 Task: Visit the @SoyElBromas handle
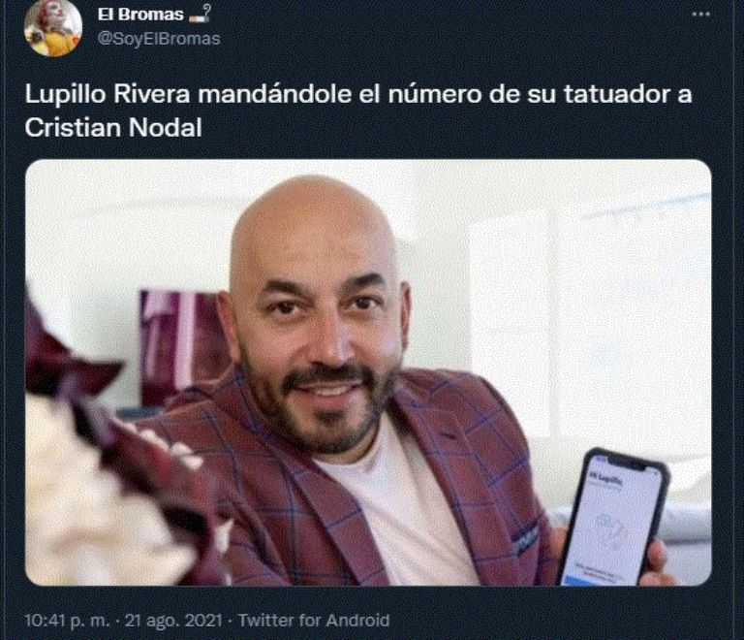point(159,39)
